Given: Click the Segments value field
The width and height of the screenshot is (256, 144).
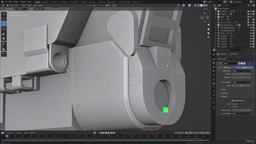Looking at the screenshot, I should pos(242,77).
